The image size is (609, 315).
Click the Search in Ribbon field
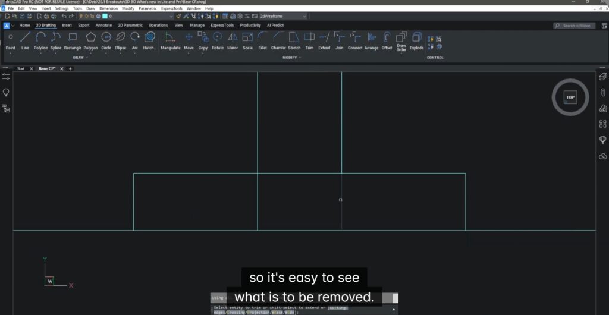coord(574,26)
